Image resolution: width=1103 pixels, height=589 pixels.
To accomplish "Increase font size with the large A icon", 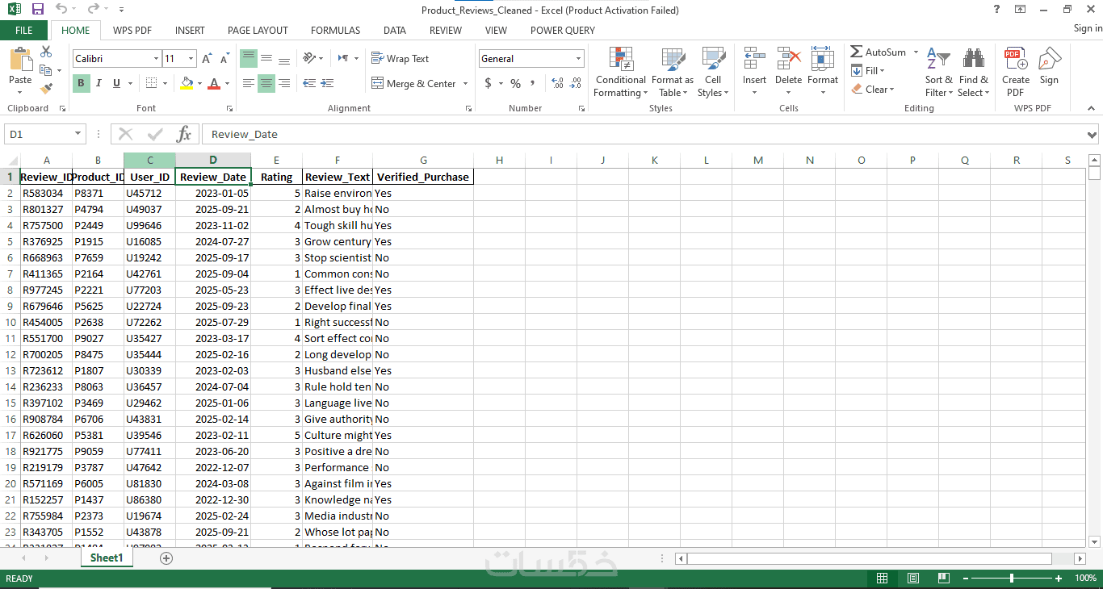I will pos(207,59).
